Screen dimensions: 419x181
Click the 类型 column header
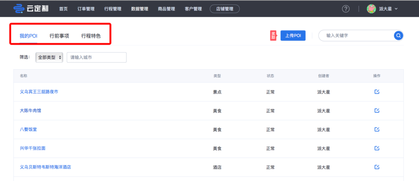[217, 76]
